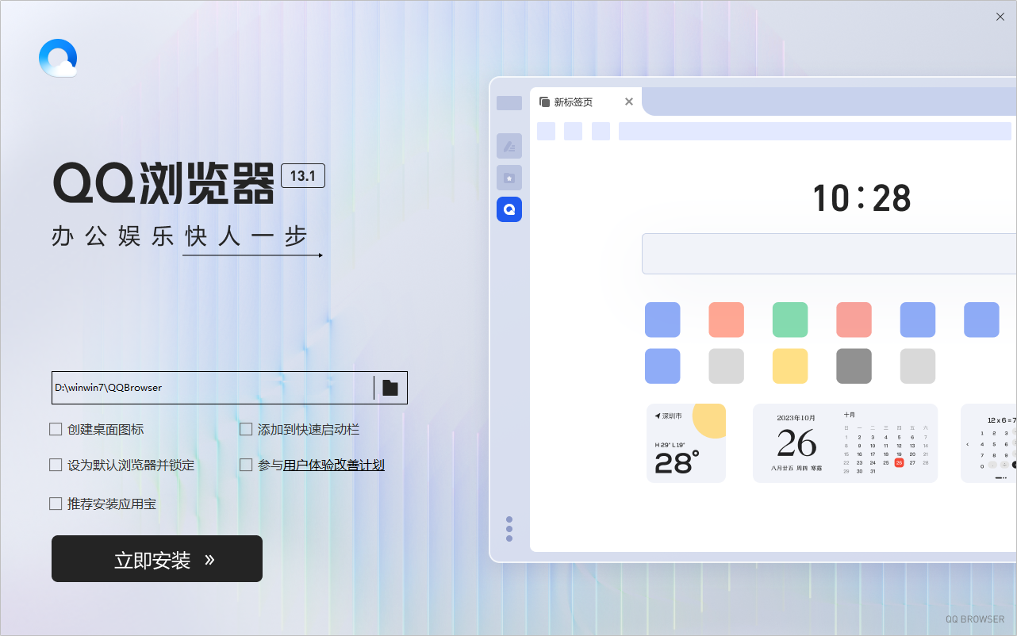The width and height of the screenshot is (1017, 636).
Task: Select October 26 on the calendar widget
Action: click(898, 462)
